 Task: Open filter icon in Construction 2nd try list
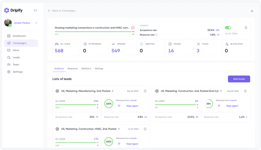(219, 106)
